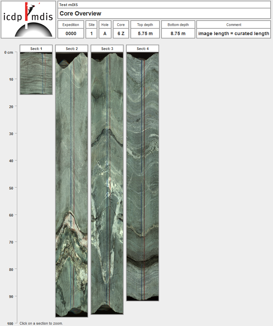Select the Sect: 3 header label
Viewport: 273px width, 326px height.
tap(107, 49)
